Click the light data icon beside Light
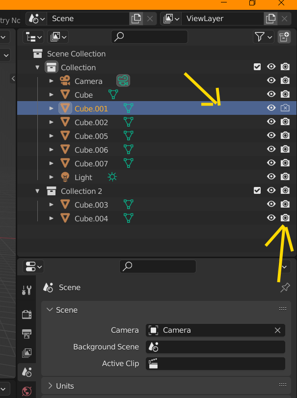This screenshot has height=398, width=297. [112, 177]
